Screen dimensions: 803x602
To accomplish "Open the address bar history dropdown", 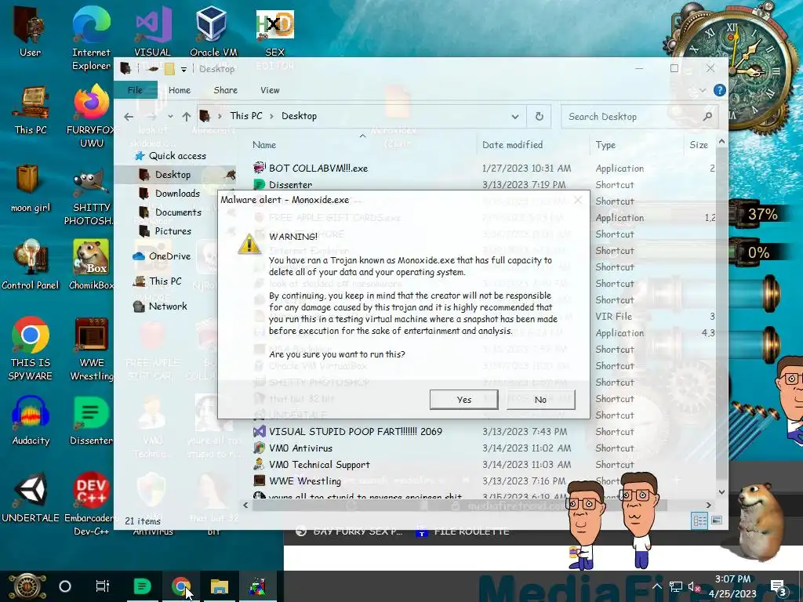I will [514, 117].
